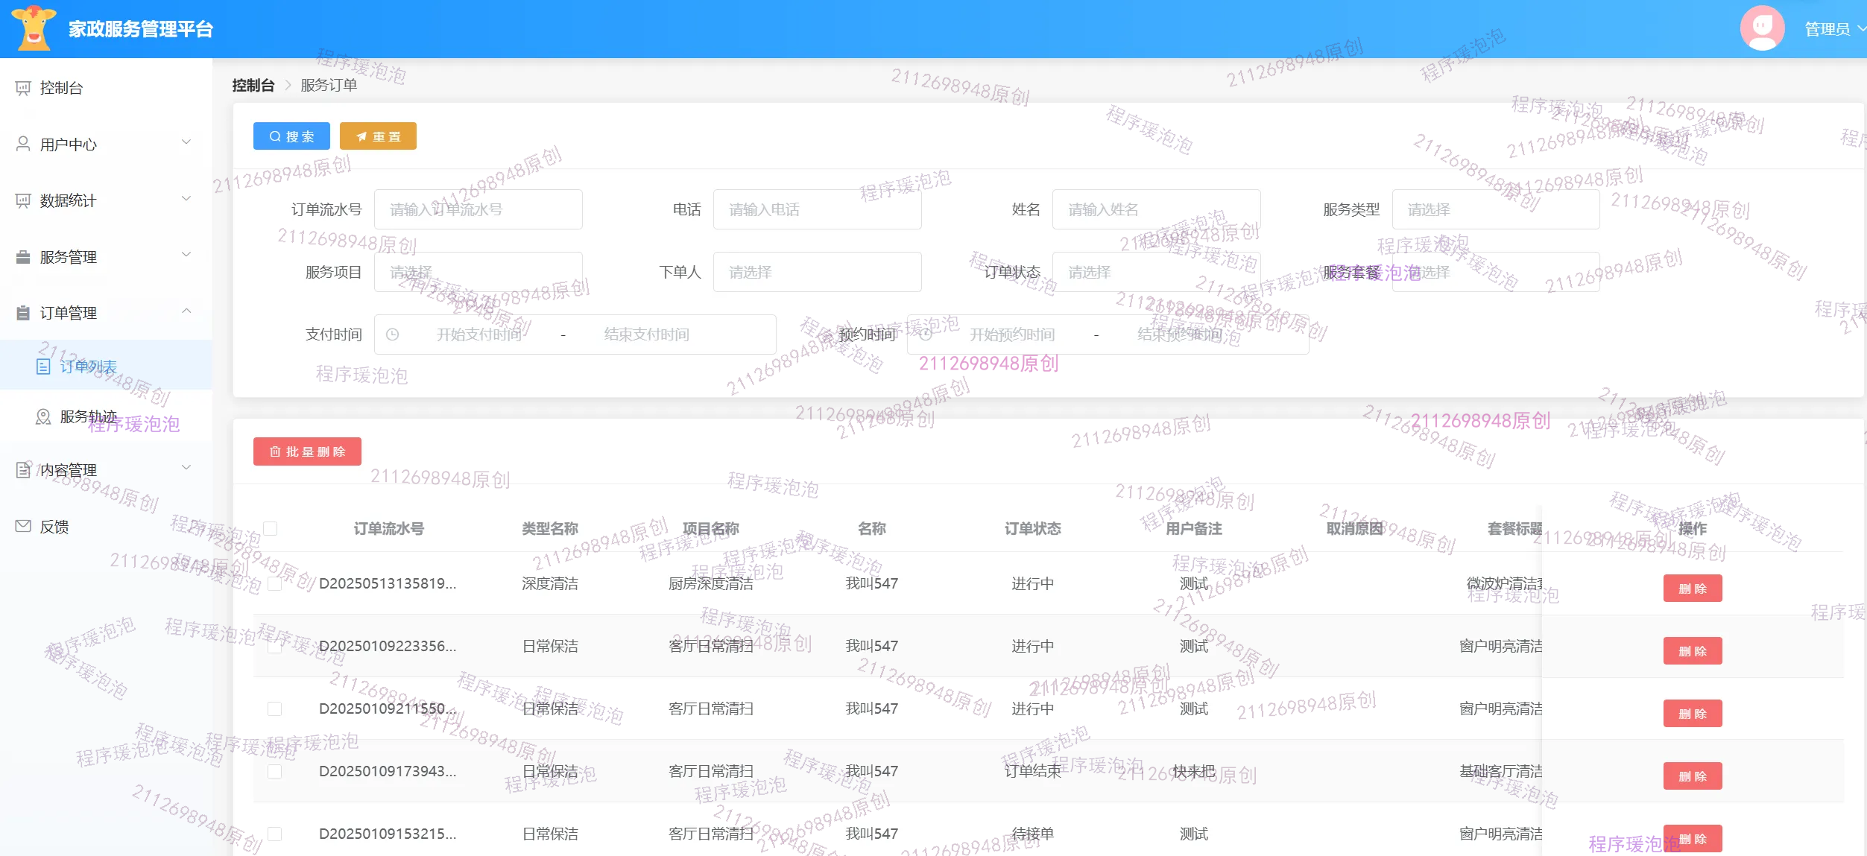
Task: Collapse the 订单管理 menu chevron
Action: tap(186, 311)
